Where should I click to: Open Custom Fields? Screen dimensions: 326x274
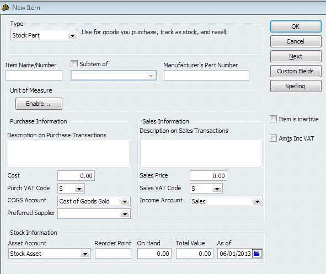(x=296, y=71)
